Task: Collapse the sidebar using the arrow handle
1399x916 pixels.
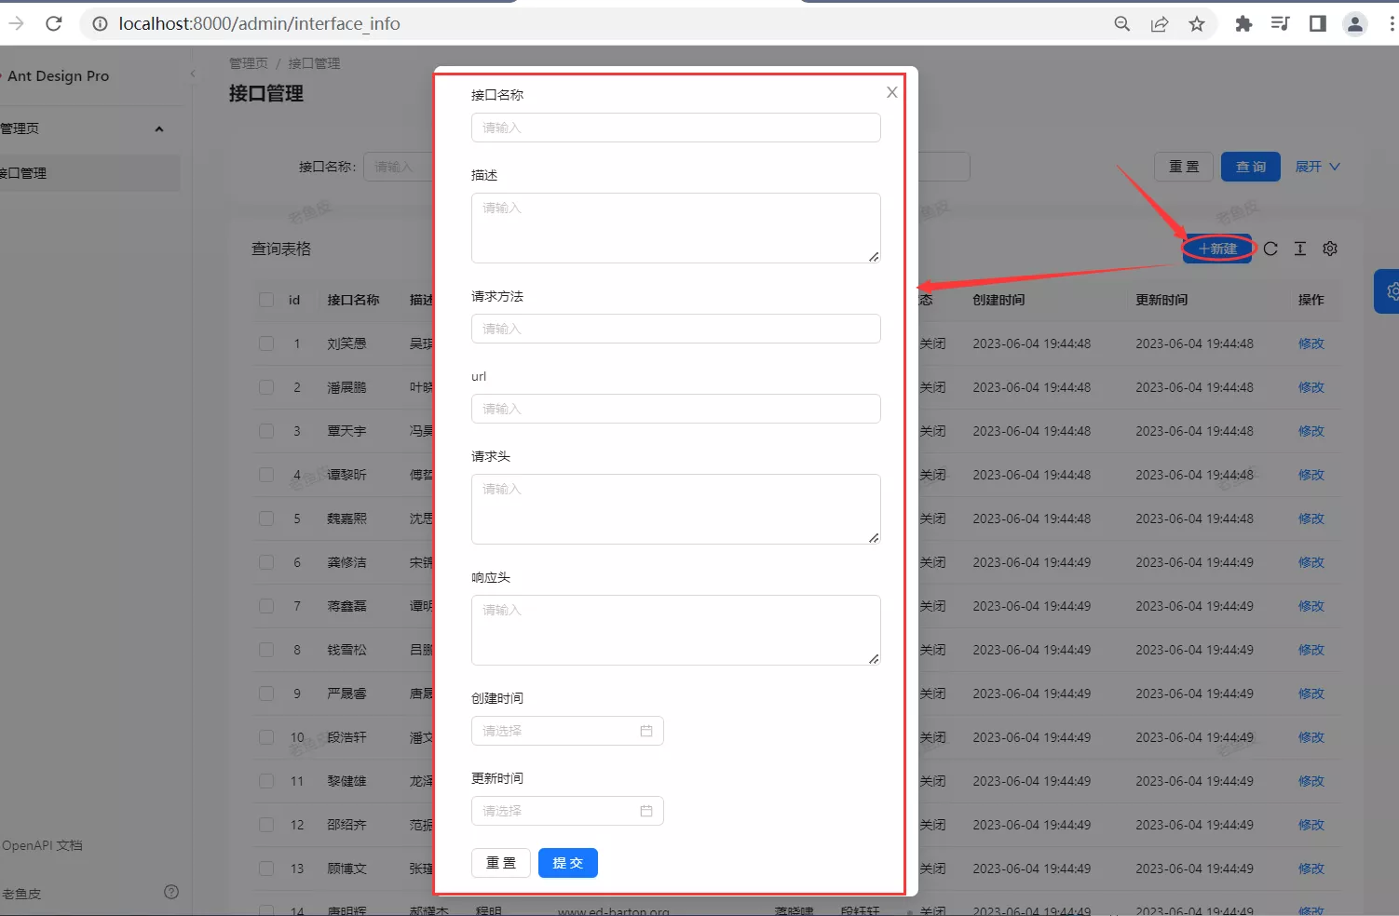Action: point(193,74)
